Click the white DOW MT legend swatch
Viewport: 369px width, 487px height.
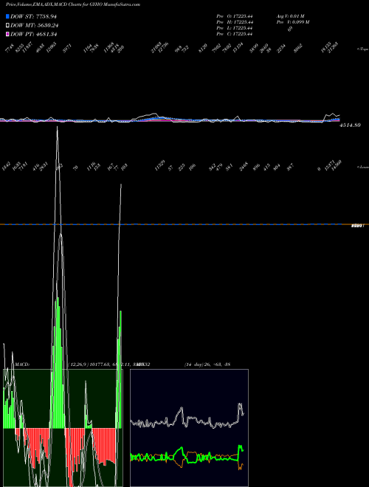pos(7,25)
